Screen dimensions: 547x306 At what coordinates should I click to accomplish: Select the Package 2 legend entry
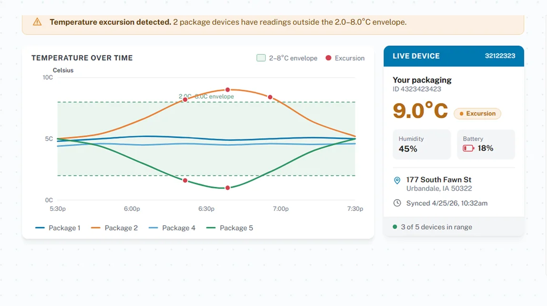[x=114, y=228]
